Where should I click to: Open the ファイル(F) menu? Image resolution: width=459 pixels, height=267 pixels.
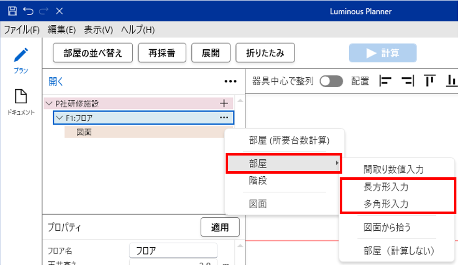click(22, 30)
